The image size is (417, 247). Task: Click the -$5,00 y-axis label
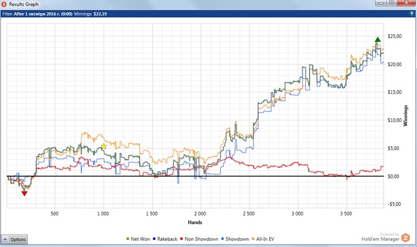click(394, 204)
